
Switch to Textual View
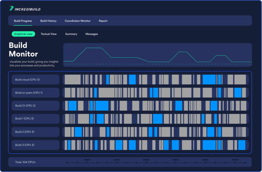click(49, 34)
